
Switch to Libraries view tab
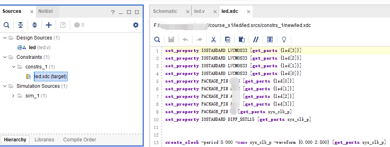[x=44, y=139]
